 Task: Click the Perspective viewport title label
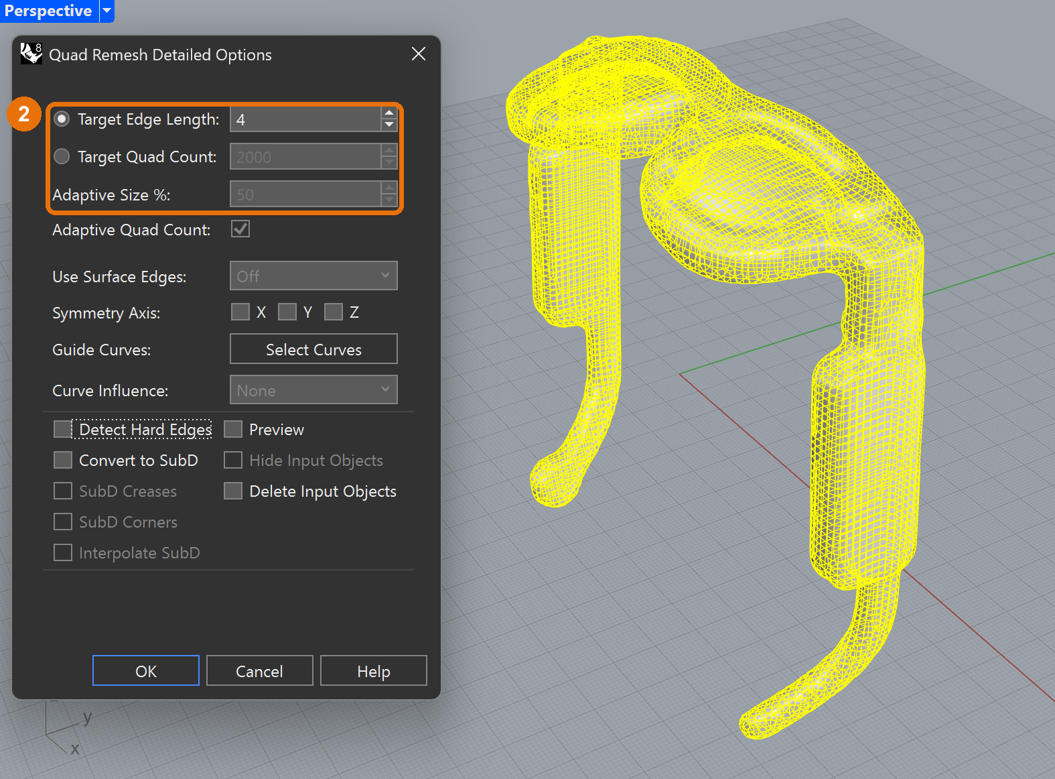(x=48, y=11)
